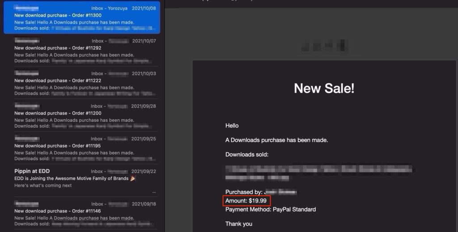This screenshot has height=232, width=458.
Task: Open the Pippin at EDD email
Action: (82, 181)
